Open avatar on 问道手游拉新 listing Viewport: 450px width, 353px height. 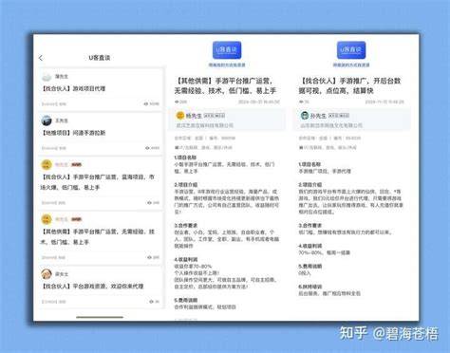[47, 121]
